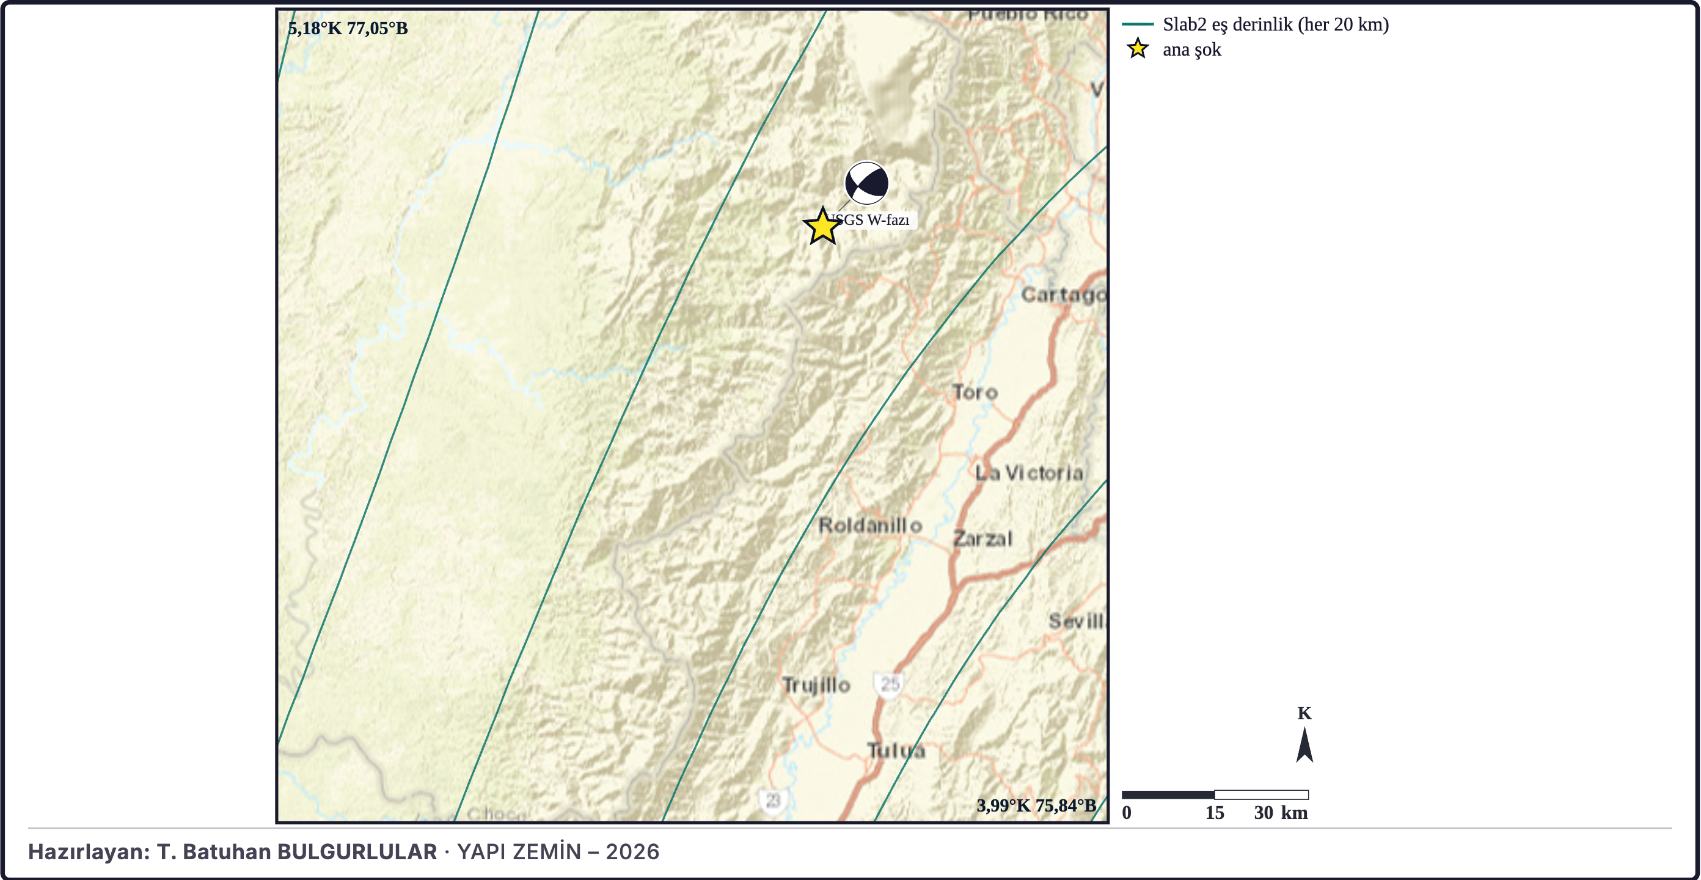
Task: Click the '3,99°K 75,84°B' coordinate label
Action: point(1036,805)
